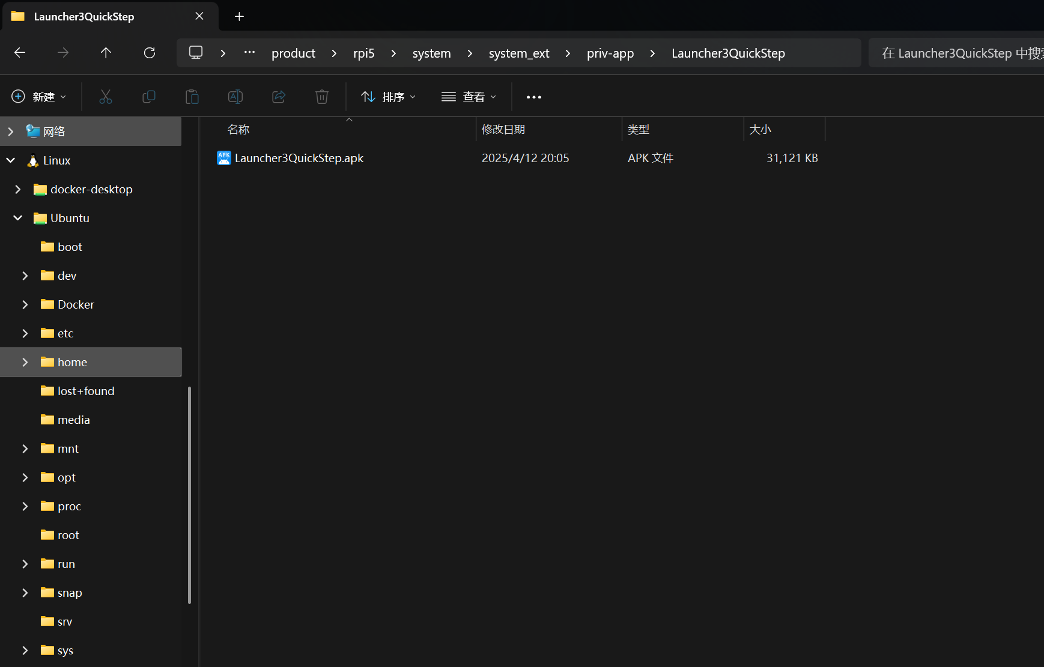
Task: Click the Copy icon in toolbar
Action: pyautogui.click(x=149, y=97)
